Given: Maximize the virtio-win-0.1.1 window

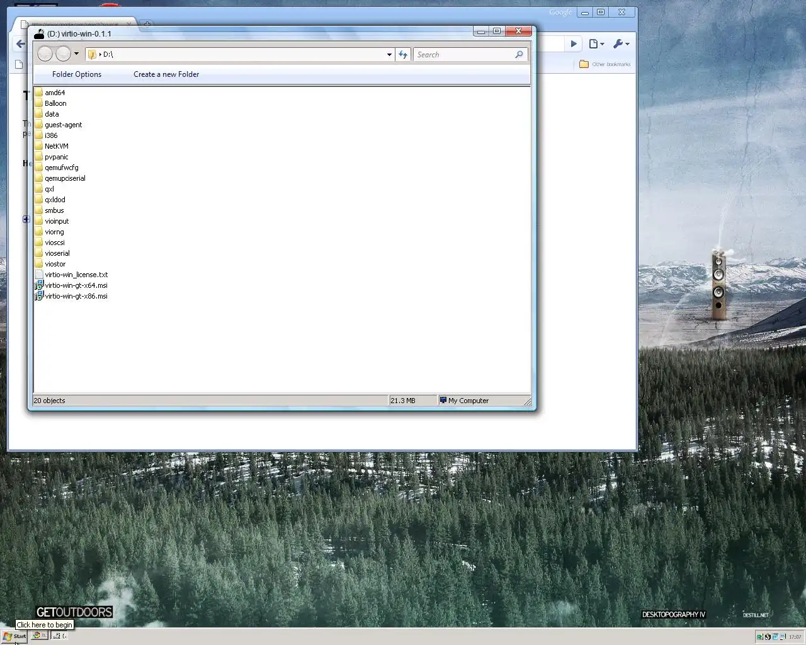Looking at the screenshot, I should coord(497,31).
